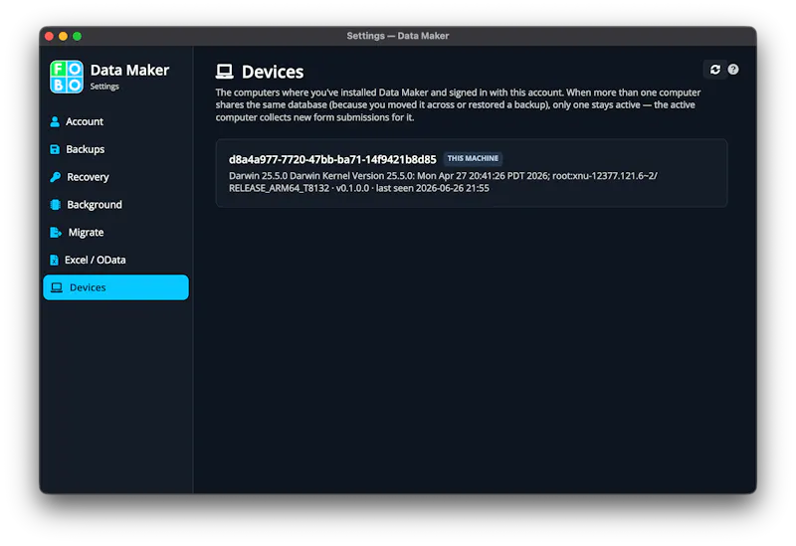The image size is (796, 546).
Task: Click the window title Settings — Data Maker
Action: point(397,36)
